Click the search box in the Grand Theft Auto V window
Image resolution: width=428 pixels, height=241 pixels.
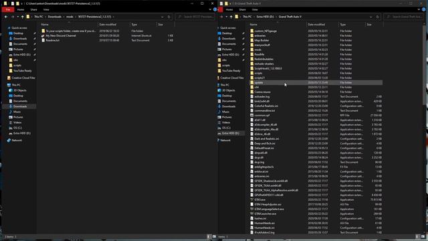tap(404, 17)
